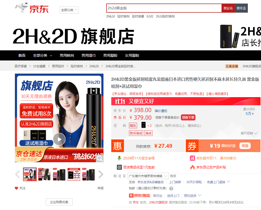Show previous product thumbnails

coord(17,174)
